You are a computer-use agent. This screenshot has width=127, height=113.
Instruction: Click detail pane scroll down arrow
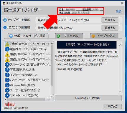click(120, 91)
